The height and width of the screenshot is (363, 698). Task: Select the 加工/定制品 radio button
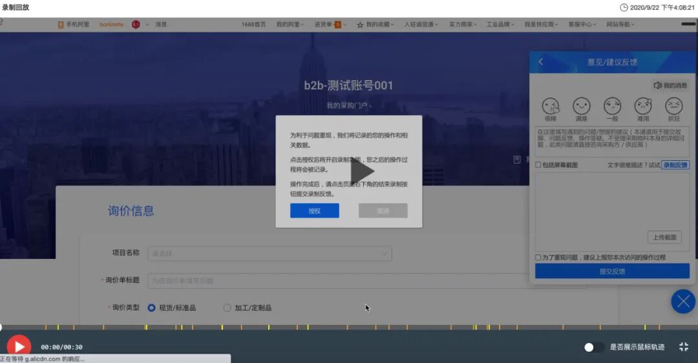click(x=227, y=308)
